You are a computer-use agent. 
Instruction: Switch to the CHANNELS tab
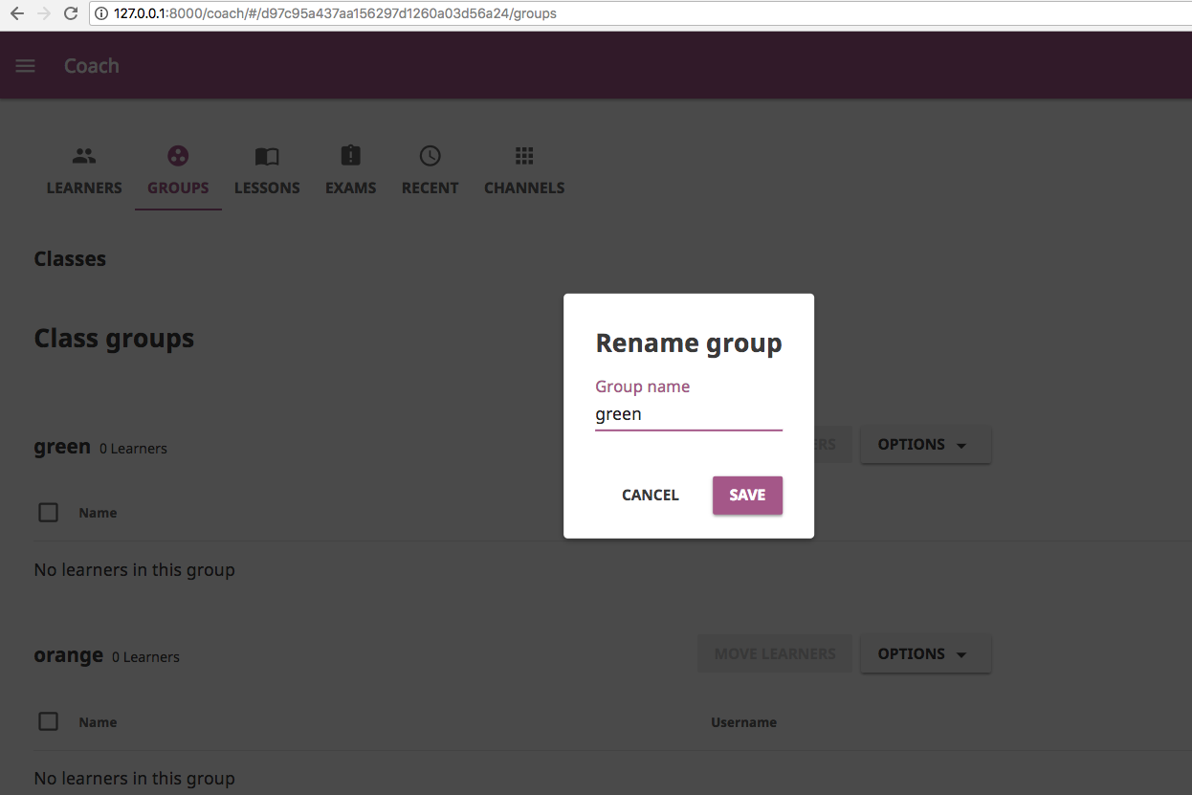pos(524,188)
